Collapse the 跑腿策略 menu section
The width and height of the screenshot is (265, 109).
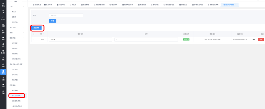24,85
